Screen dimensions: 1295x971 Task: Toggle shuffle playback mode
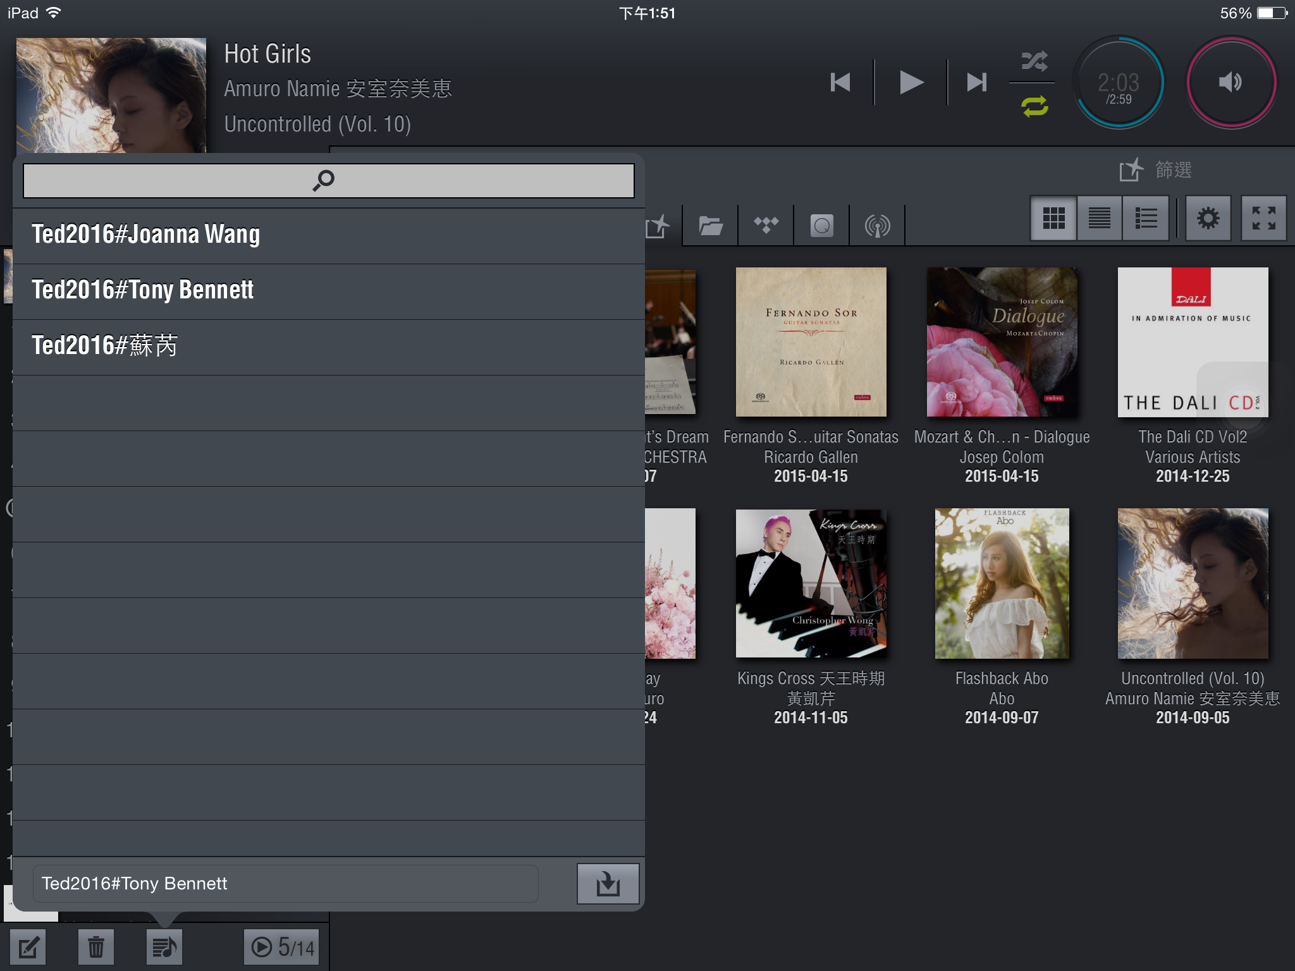(x=1034, y=61)
